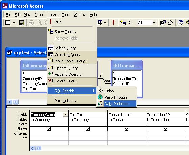Select Data Definition in the SQL submenu

click(117, 104)
